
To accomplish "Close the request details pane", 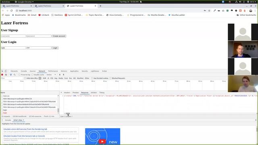I will 61,93.
